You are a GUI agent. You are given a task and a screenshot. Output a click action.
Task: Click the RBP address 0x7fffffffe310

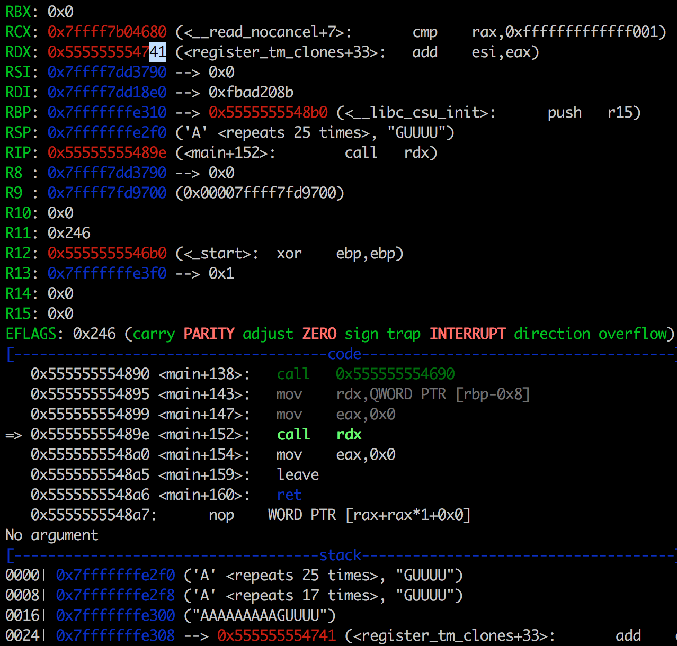(107, 113)
